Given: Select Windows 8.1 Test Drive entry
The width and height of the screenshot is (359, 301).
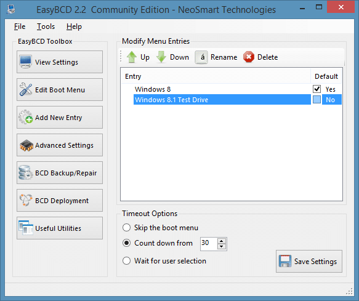Looking at the screenshot, I should click(x=232, y=100).
